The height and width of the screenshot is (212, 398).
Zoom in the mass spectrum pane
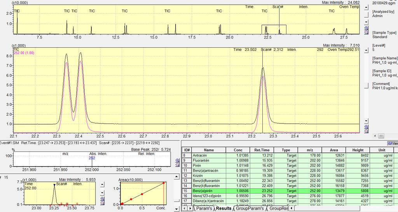(x=177, y=160)
